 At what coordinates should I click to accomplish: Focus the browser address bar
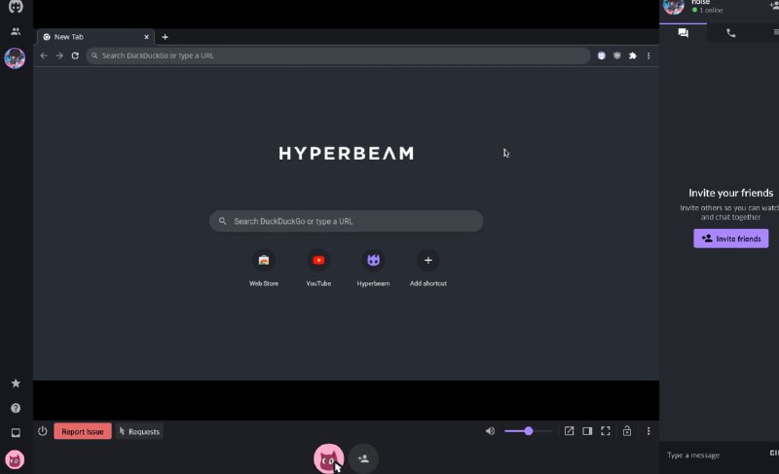point(338,55)
